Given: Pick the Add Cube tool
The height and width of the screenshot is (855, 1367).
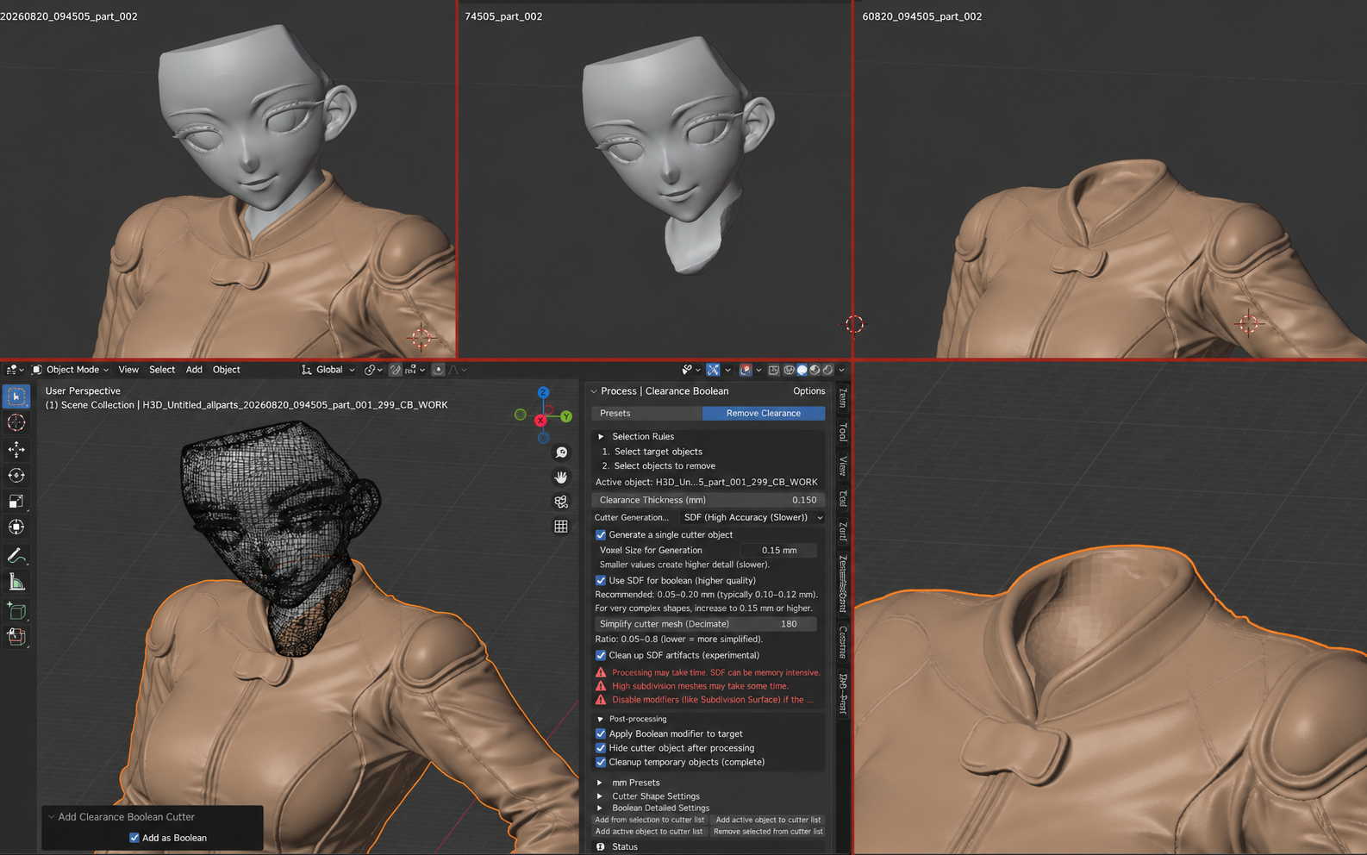Looking at the screenshot, I should tap(16, 611).
